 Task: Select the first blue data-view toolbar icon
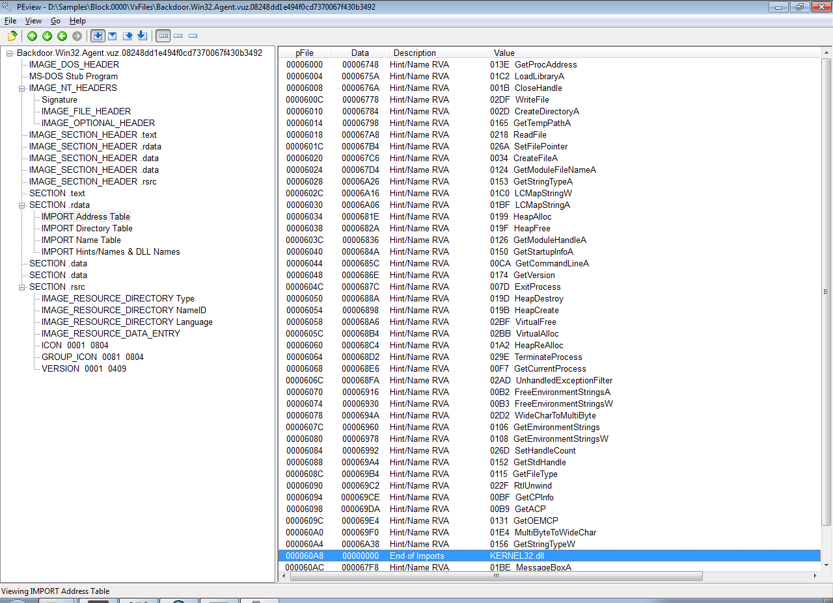point(98,36)
